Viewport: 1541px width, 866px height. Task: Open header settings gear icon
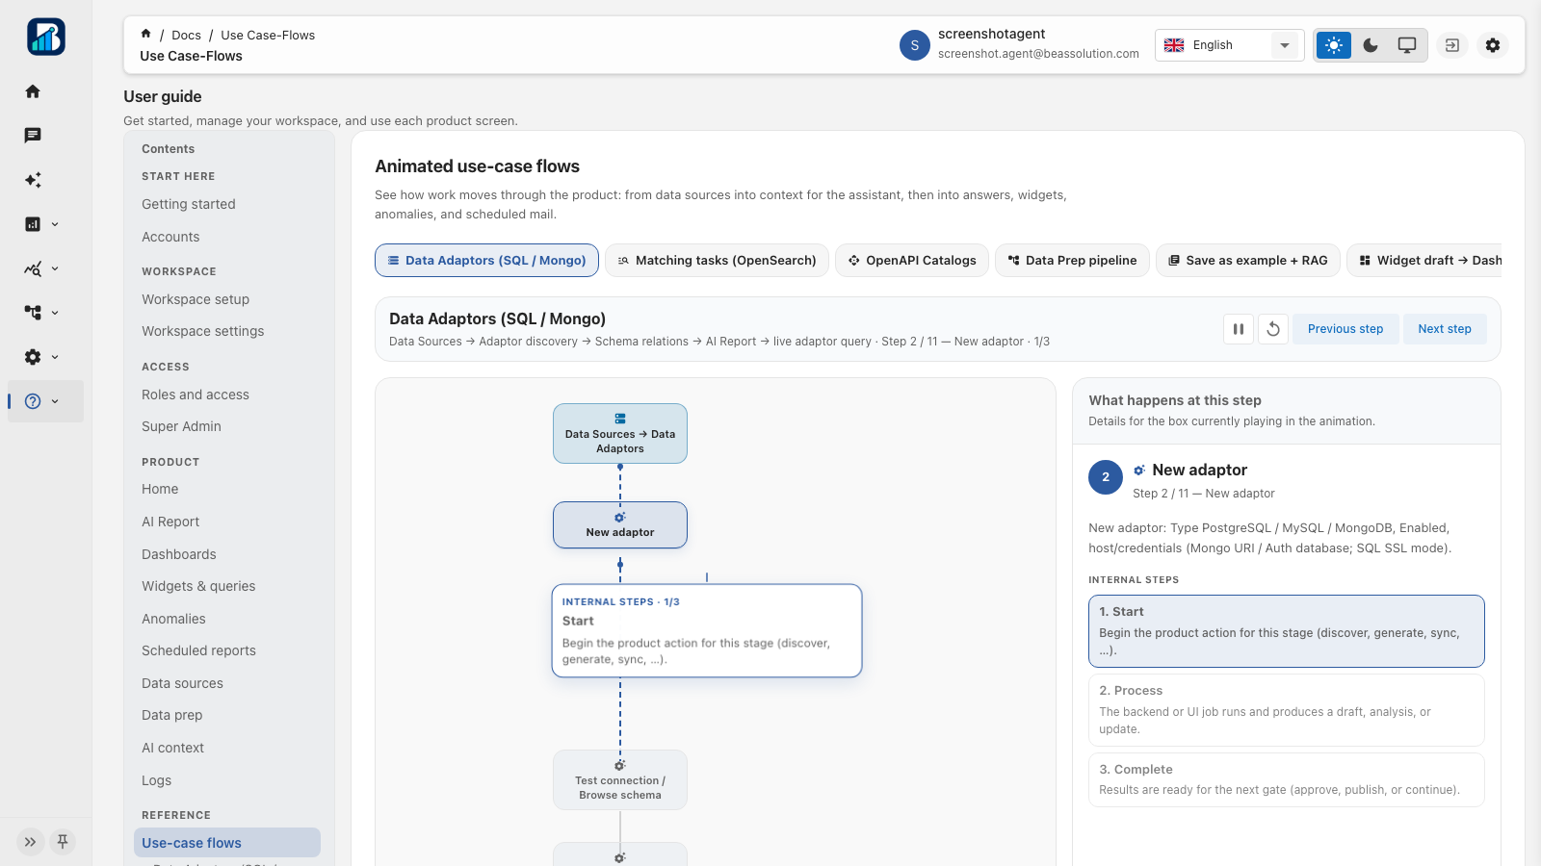pyautogui.click(x=1493, y=45)
